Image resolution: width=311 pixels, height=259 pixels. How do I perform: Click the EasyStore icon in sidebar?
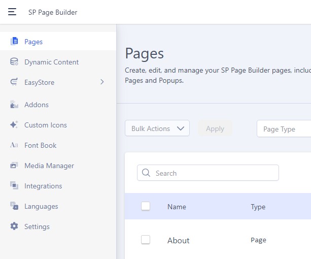[14, 82]
